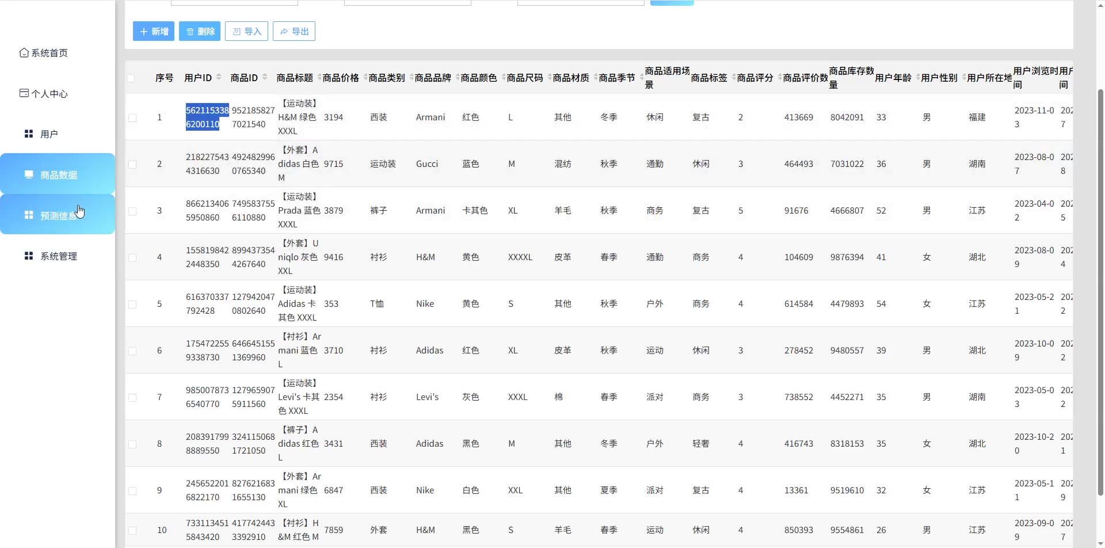The height and width of the screenshot is (548, 1105).
Task: Tick the checkbox for row 4
Action: pos(132,257)
